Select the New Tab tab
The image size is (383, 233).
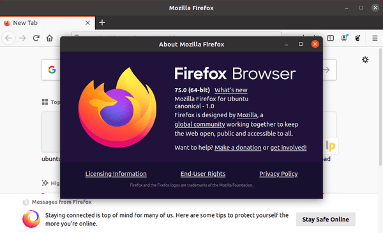tap(47, 23)
